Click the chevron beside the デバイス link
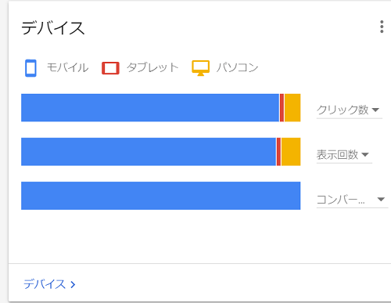Image resolution: width=391 pixels, height=303 pixels. tap(73, 284)
